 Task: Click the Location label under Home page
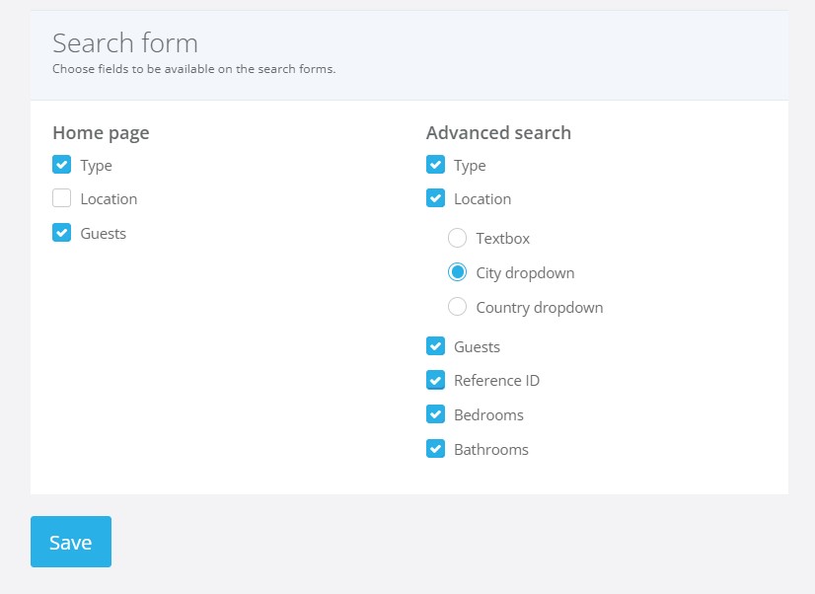pos(109,199)
